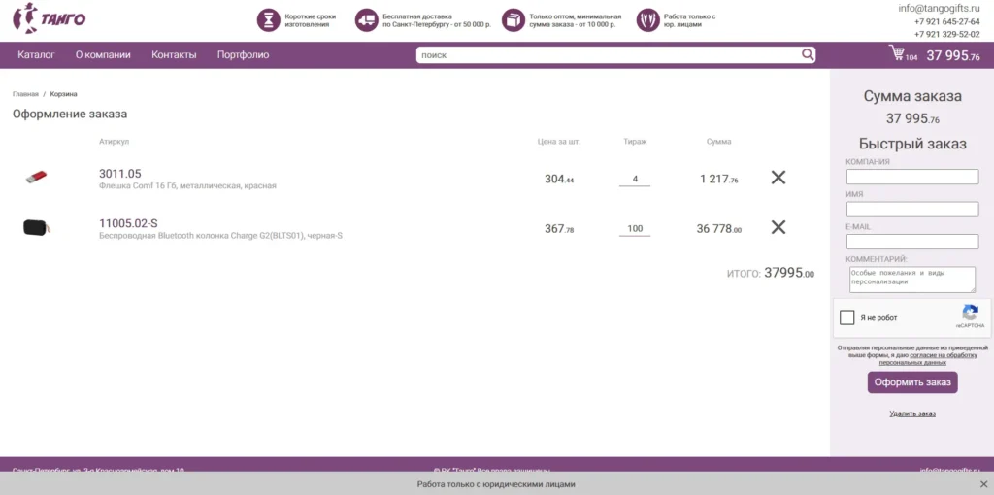Click the "Короткие сроки изготовления" text
Viewport: 994px width, 495px height.
(x=310, y=20)
